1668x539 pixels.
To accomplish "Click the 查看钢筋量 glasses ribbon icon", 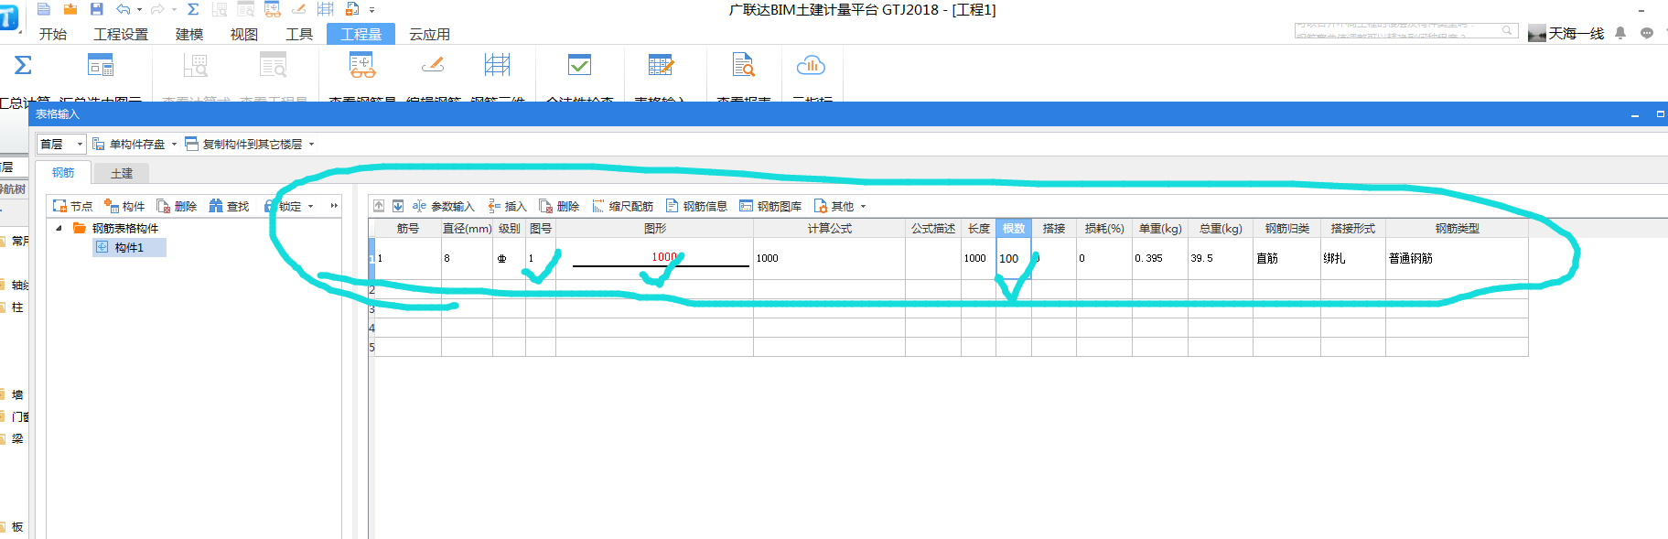I will pos(362,65).
